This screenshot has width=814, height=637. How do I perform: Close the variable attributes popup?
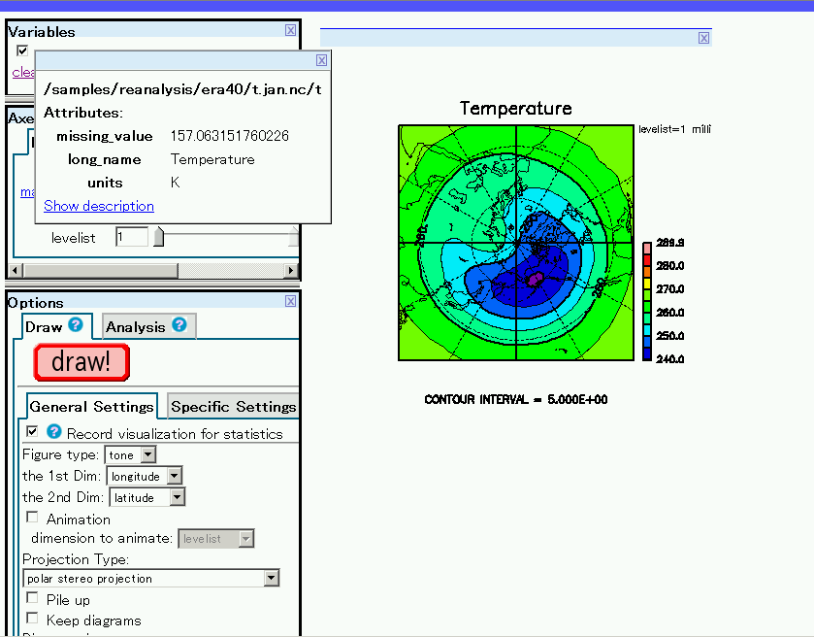pyautogui.click(x=321, y=60)
